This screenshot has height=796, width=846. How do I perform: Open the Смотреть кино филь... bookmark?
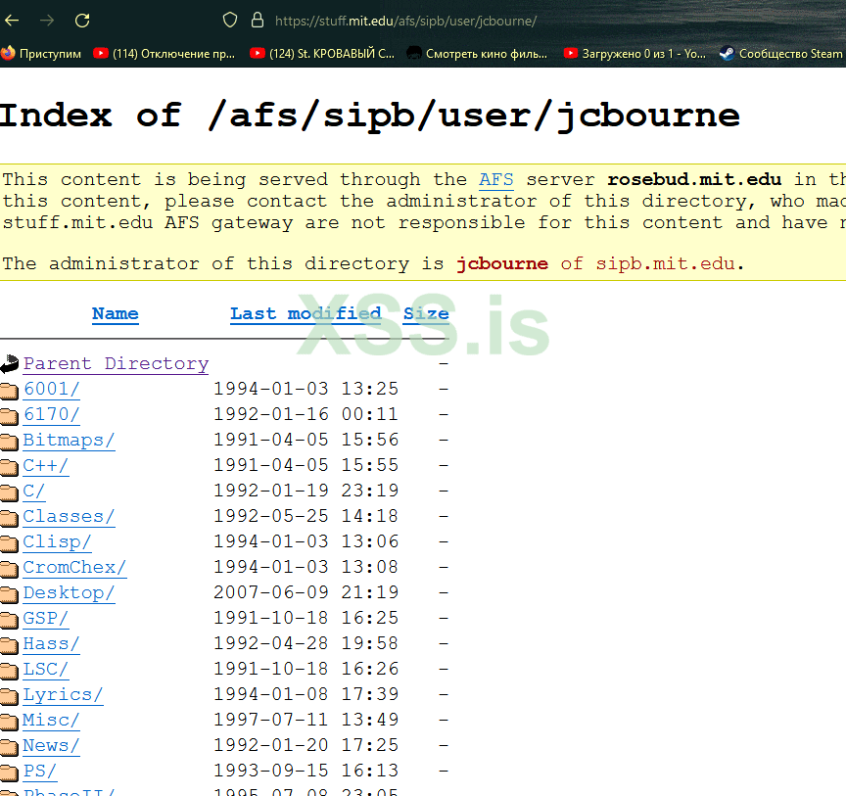pos(477,54)
